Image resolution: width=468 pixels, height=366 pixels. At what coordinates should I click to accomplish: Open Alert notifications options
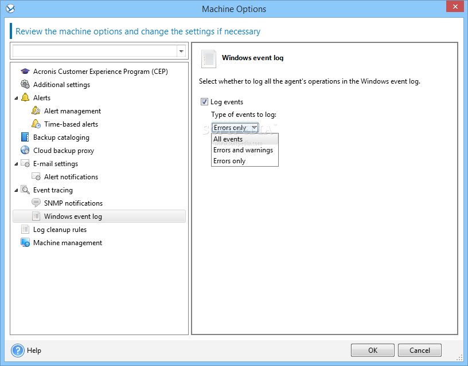click(x=71, y=177)
